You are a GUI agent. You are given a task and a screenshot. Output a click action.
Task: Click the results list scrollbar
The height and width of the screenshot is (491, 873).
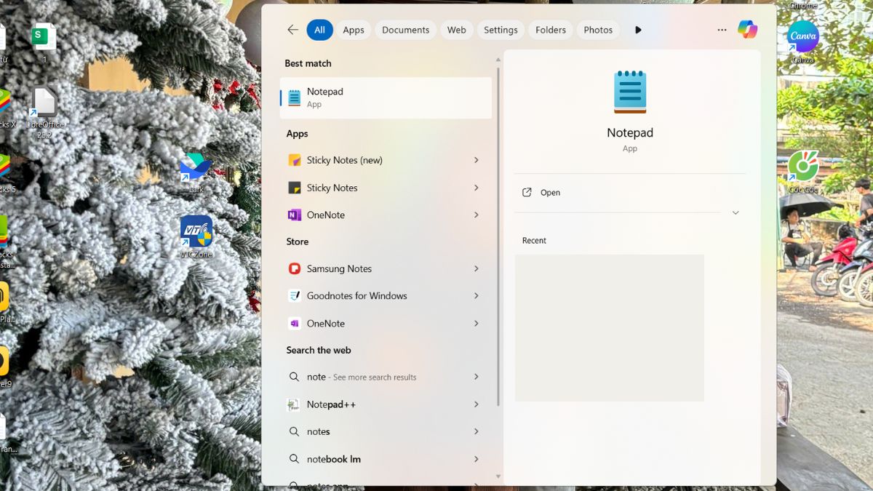point(498,236)
